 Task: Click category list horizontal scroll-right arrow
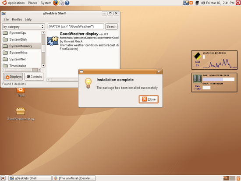coord(39,70)
